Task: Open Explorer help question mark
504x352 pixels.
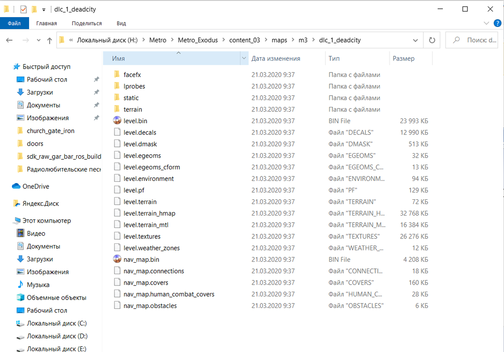Action: pyautogui.click(x=497, y=23)
